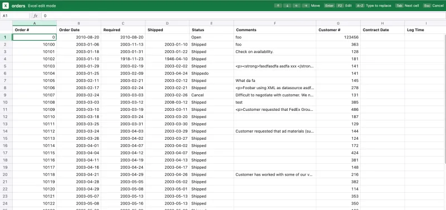
Task: Click the "Comments" header cell
Action: (275, 30)
